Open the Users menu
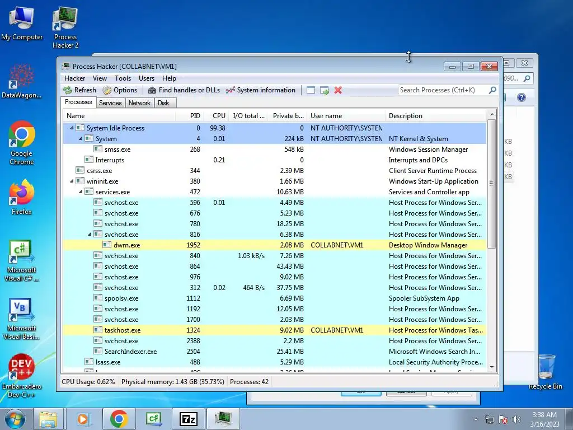This screenshot has height=430, width=573. point(147,78)
